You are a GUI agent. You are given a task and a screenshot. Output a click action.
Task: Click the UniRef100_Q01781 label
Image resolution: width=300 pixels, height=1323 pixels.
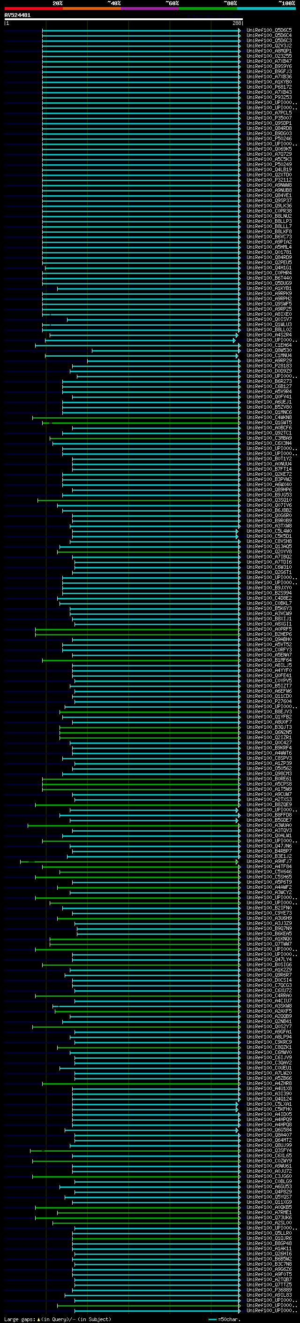point(269,252)
